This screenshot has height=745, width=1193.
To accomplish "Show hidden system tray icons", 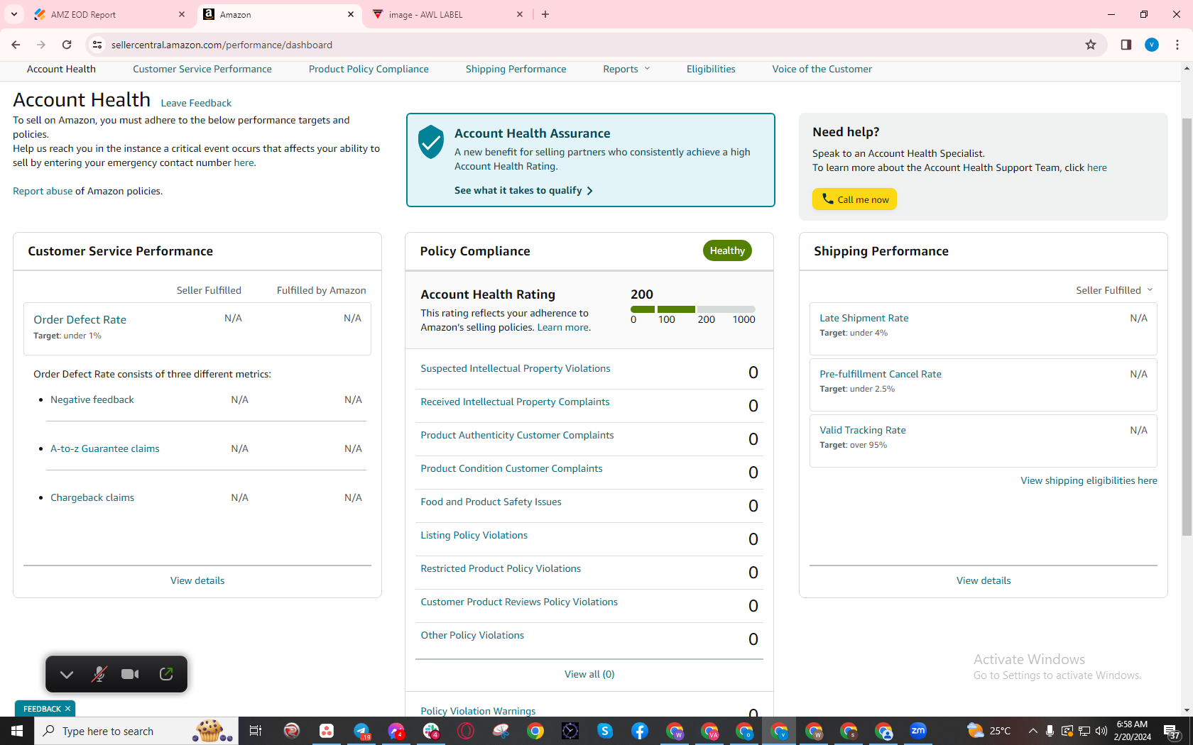I will point(1033,731).
